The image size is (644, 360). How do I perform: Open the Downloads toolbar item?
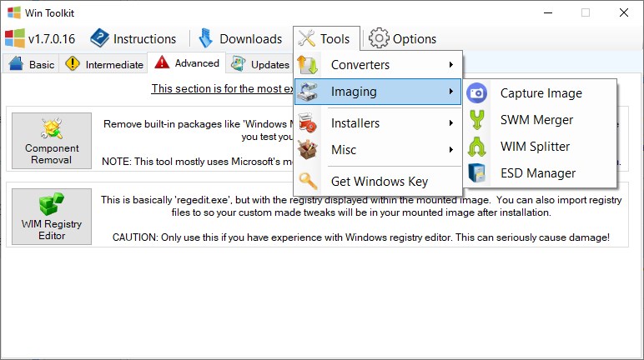point(239,38)
